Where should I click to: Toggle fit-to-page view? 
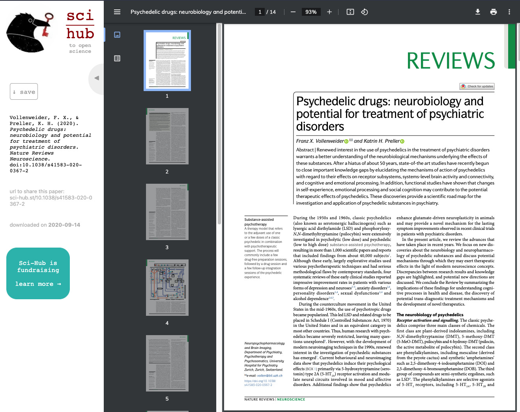pos(350,12)
